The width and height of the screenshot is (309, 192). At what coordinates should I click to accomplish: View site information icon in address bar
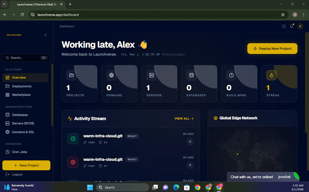(x=33, y=15)
